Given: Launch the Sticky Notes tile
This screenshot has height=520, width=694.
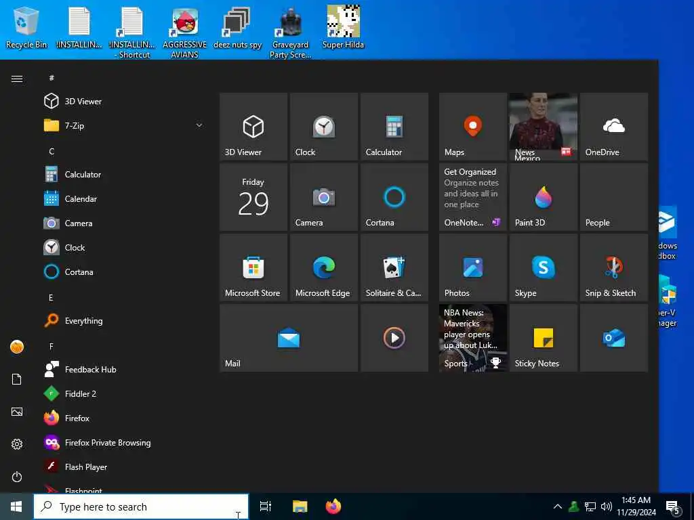Looking at the screenshot, I should coord(543,338).
